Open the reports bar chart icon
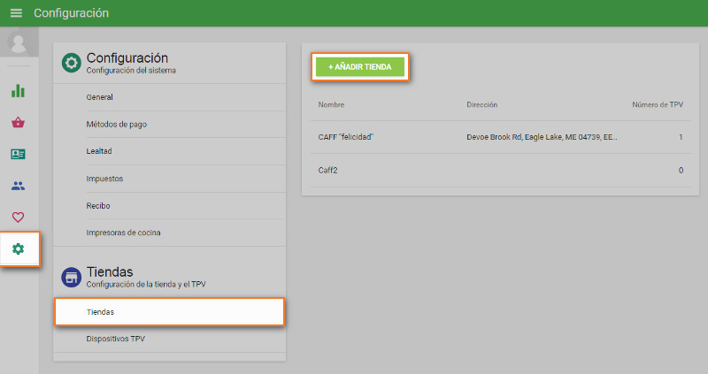The image size is (708, 374). point(18,91)
